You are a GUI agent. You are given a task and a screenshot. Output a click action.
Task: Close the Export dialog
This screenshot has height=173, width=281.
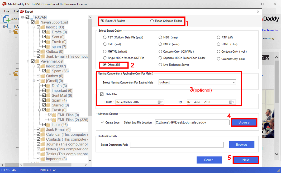258,11
